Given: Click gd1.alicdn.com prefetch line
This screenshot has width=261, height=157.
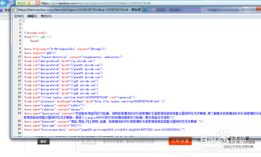Looking at the screenshot, I should pyautogui.click(x=61, y=81).
